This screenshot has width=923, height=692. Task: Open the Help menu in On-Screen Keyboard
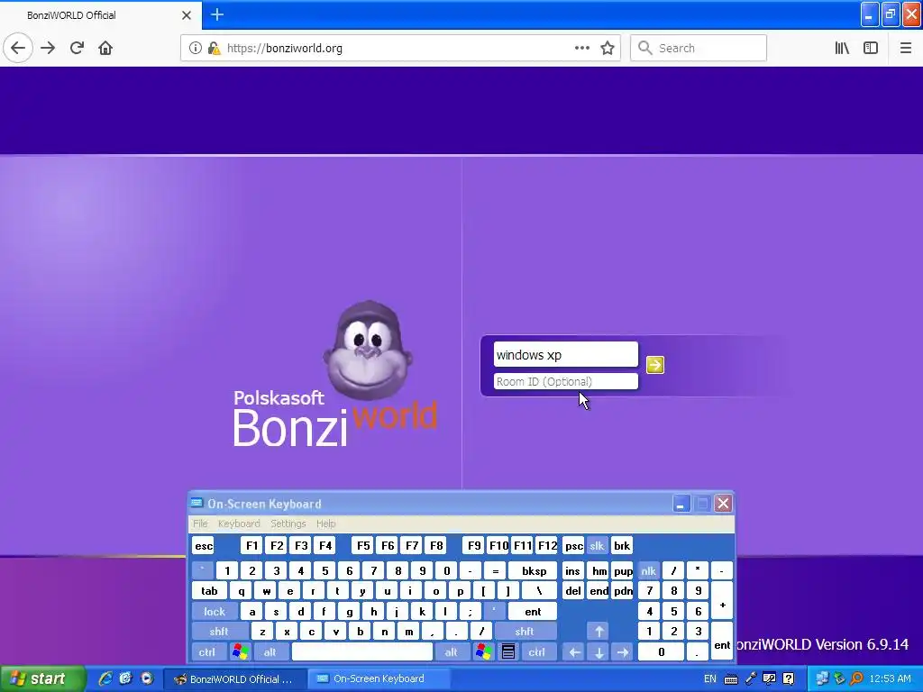[x=325, y=524]
